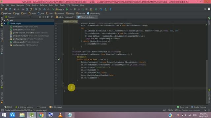Click the Replace toolbar icon
211x118 pixels.
pos(40,9)
